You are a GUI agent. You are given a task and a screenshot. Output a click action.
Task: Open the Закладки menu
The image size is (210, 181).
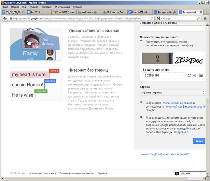pos(47,7)
